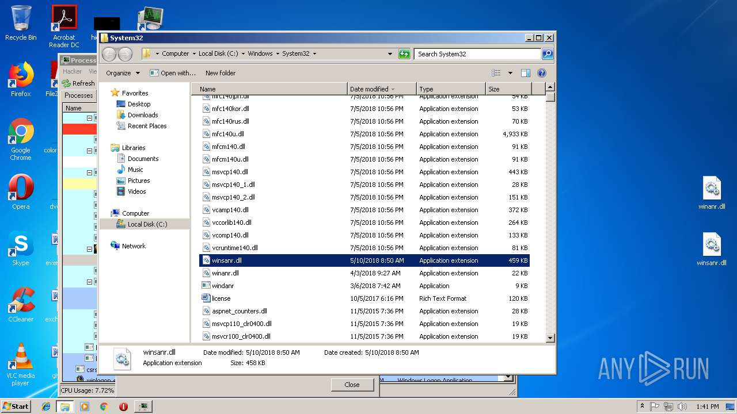Expand the Computer breadcrumb arrow
737x414 pixels.
click(x=193, y=54)
